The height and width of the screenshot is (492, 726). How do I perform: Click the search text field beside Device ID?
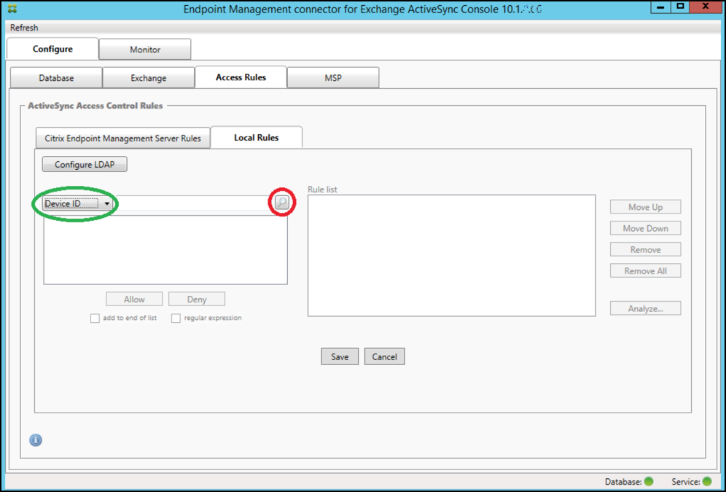[x=193, y=203]
